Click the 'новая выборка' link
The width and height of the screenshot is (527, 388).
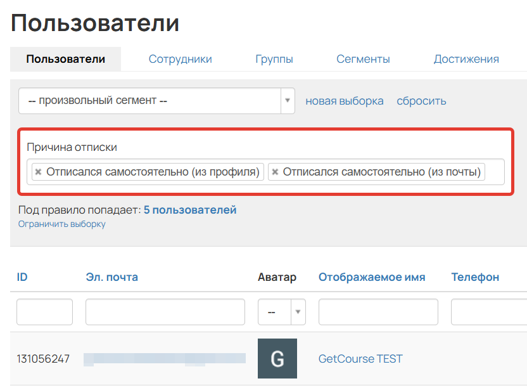tap(345, 100)
